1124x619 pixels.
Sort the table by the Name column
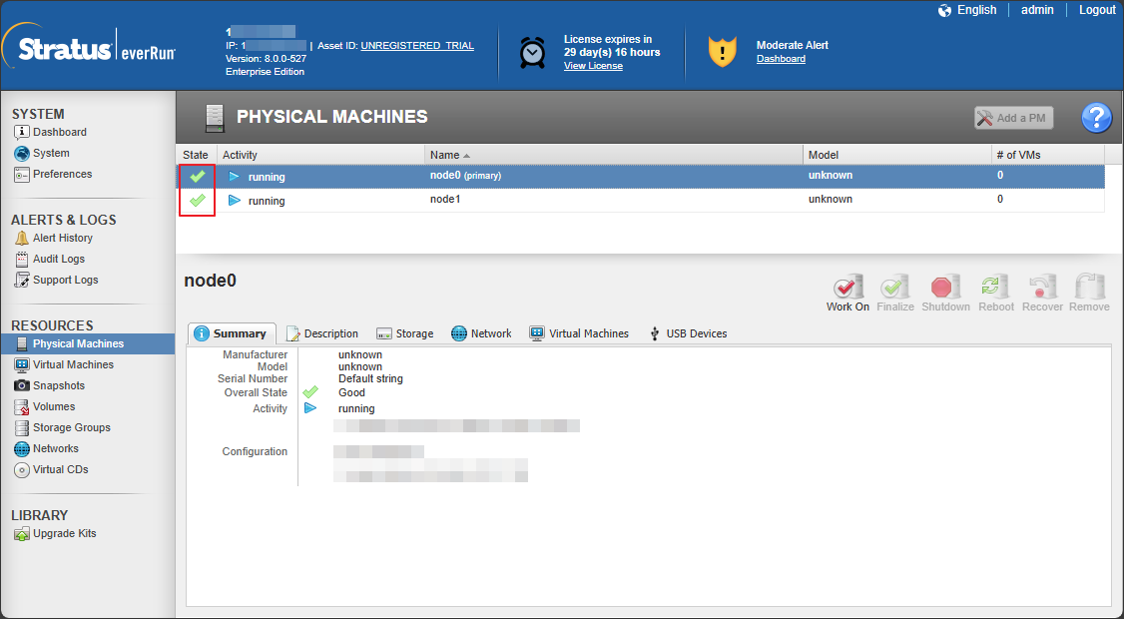tap(614, 155)
